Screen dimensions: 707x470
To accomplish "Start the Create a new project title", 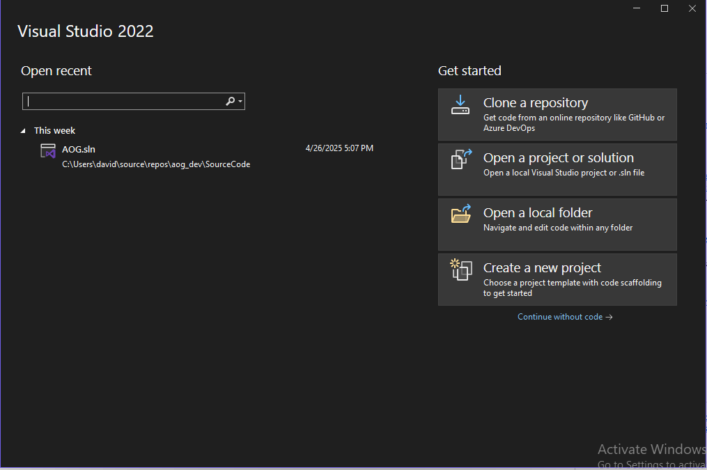I will 542,267.
